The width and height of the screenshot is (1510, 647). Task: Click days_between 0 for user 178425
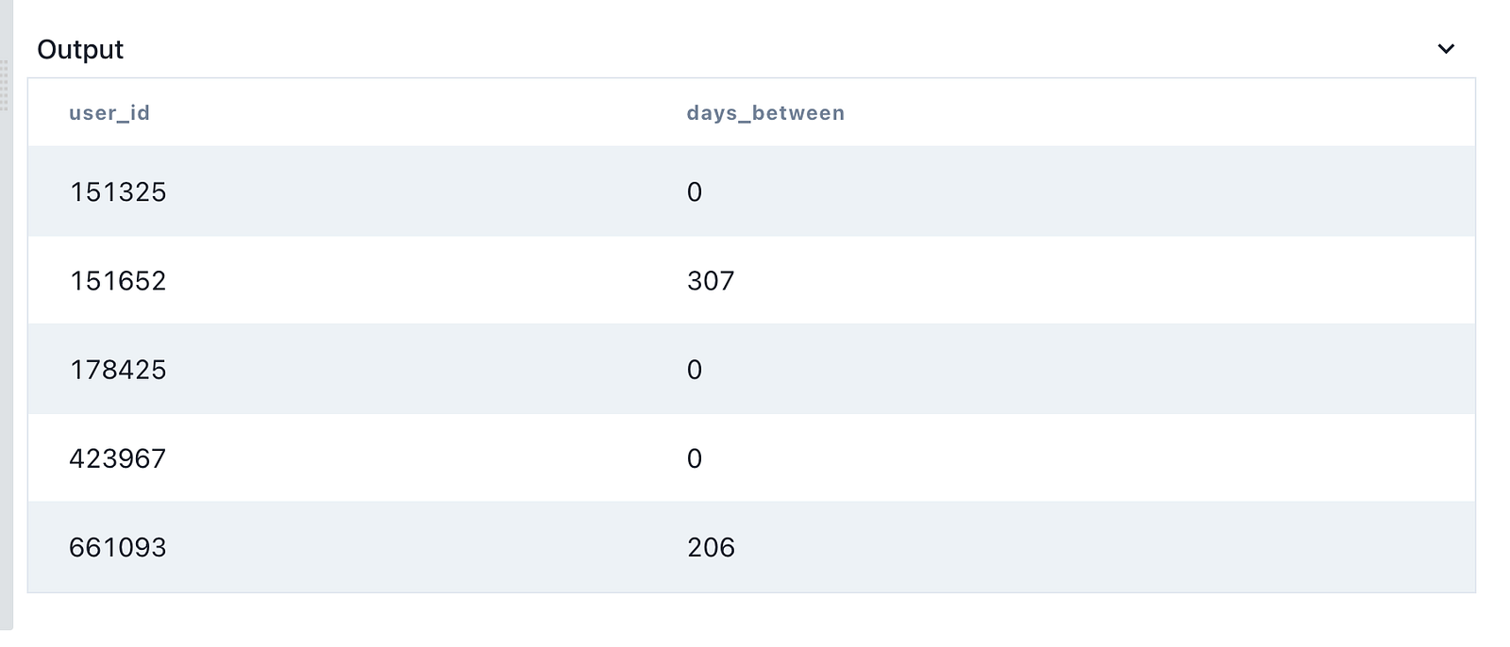(695, 370)
